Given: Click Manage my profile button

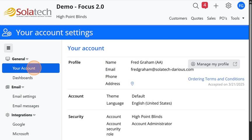Looking at the screenshot, I should click(214, 64).
